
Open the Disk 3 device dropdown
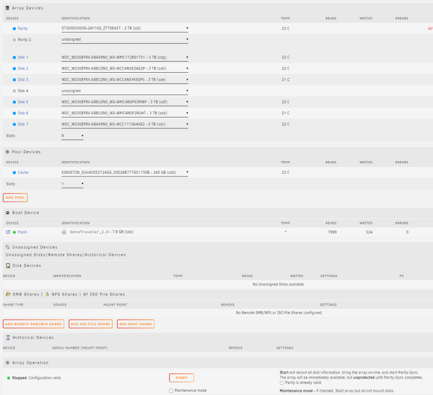click(x=125, y=80)
